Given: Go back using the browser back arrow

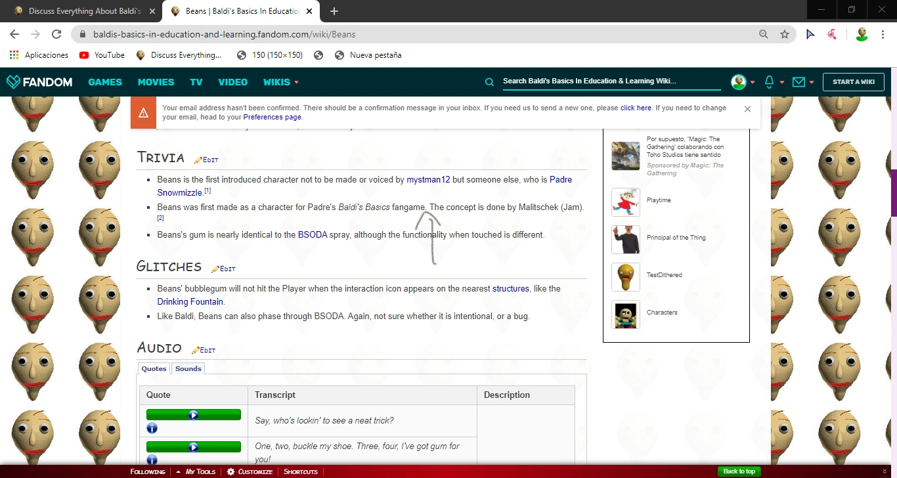Looking at the screenshot, I should [14, 34].
